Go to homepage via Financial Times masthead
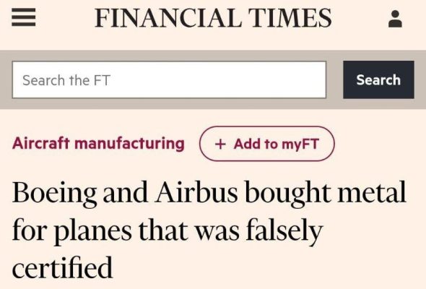 pyautogui.click(x=213, y=18)
